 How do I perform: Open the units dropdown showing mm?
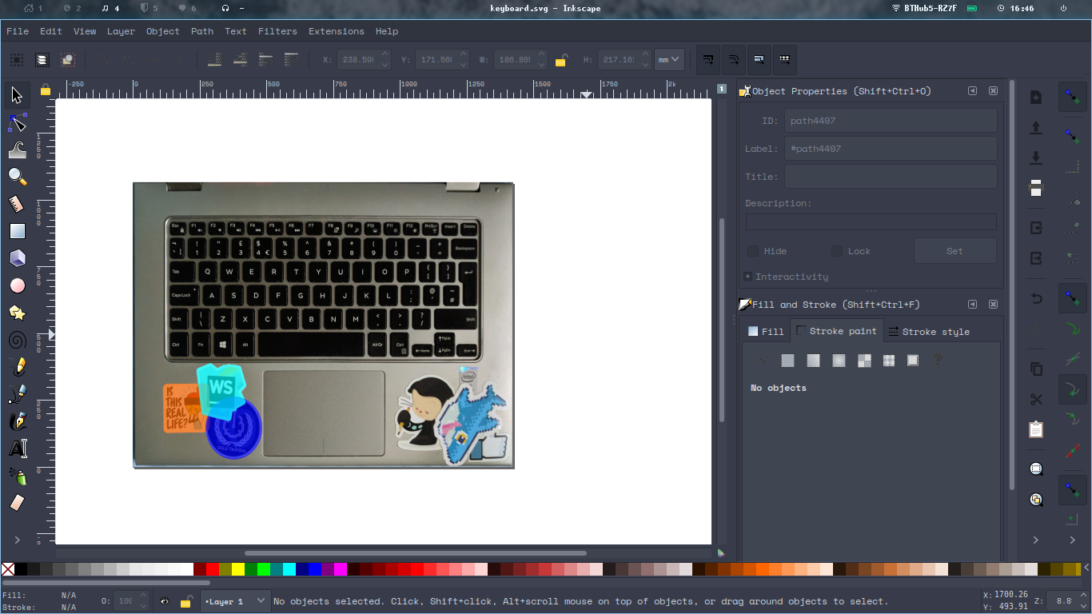(x=669, y=59)
